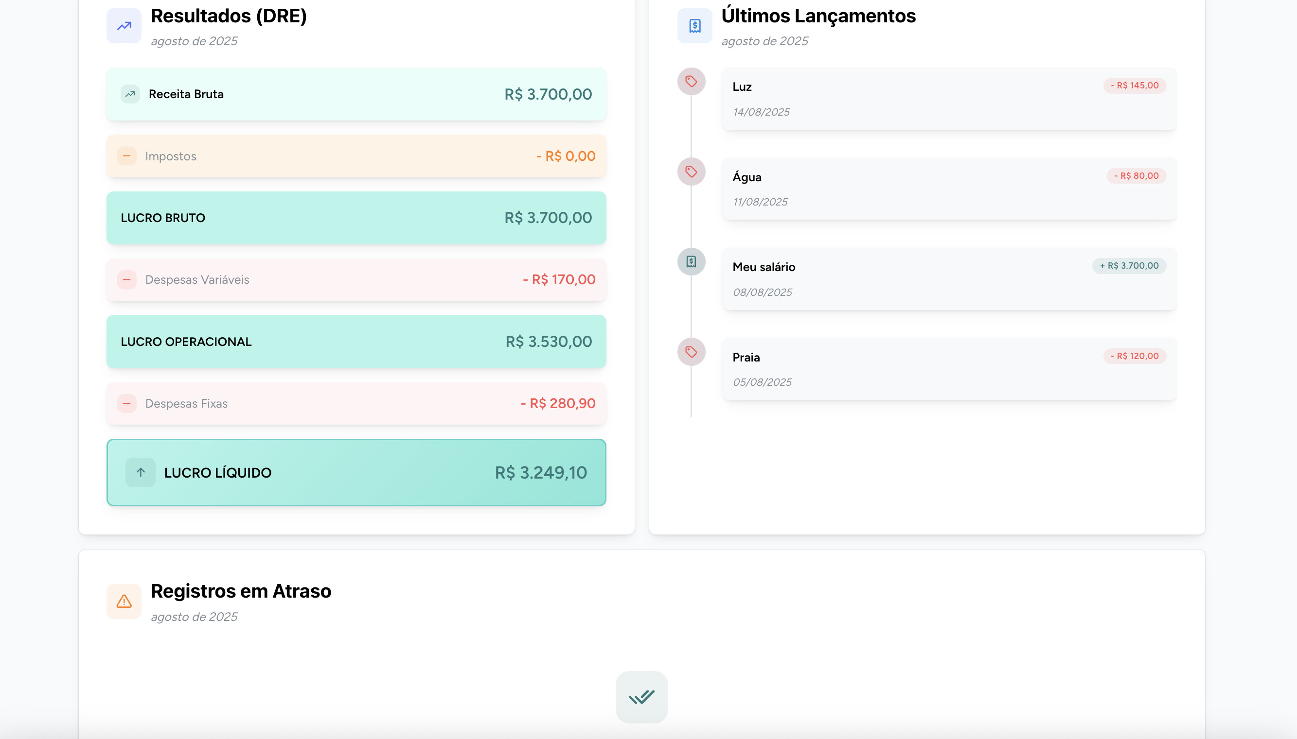Toggle the minus icon next to Impostos

pos(127,156)
